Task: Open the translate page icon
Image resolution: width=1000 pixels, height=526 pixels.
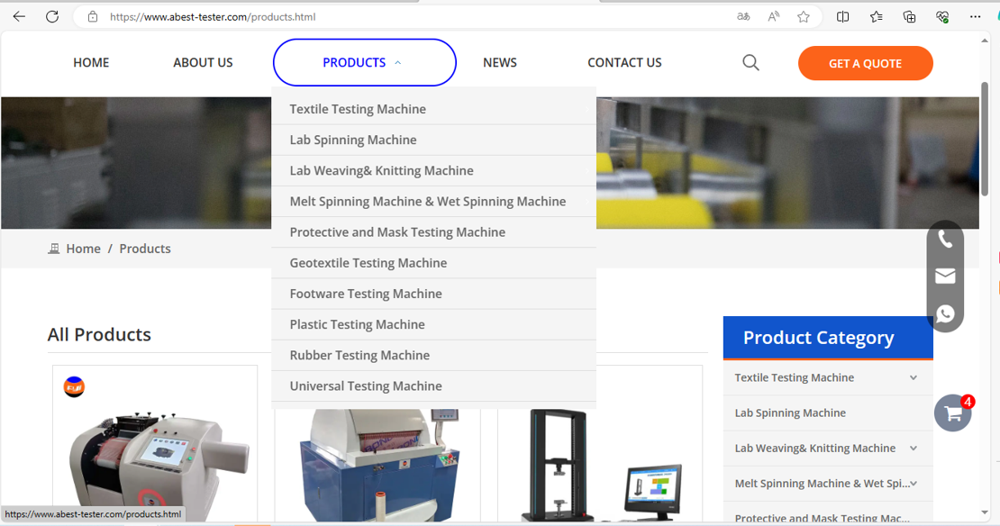Action: click(742, 16)
